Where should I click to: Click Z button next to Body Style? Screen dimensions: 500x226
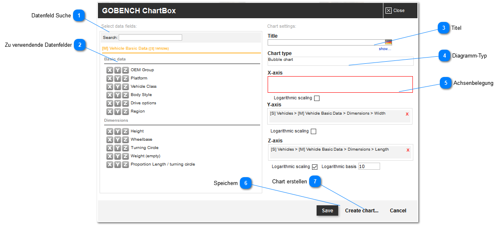(125, 95)
